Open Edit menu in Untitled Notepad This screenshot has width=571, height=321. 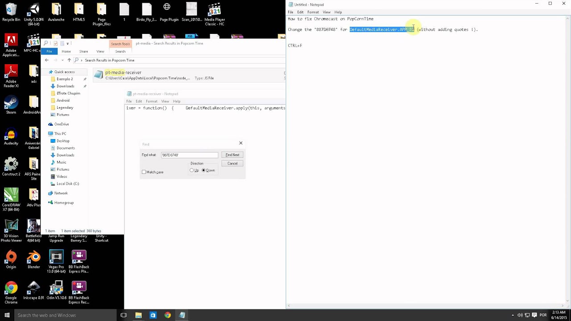pos(300,12)
